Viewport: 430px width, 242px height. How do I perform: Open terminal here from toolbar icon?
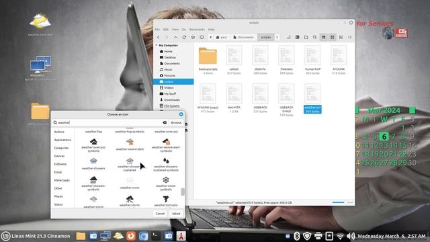pyautogui.click(x=297, y=38)
